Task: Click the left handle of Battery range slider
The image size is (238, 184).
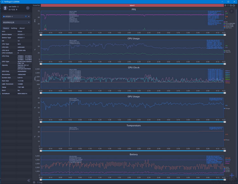Action: [x=41, y=180]
